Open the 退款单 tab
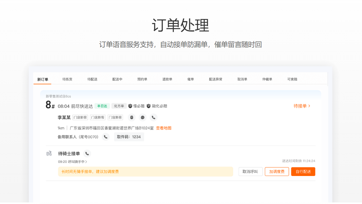Viewport: 362px width, 204px height. 167,79
